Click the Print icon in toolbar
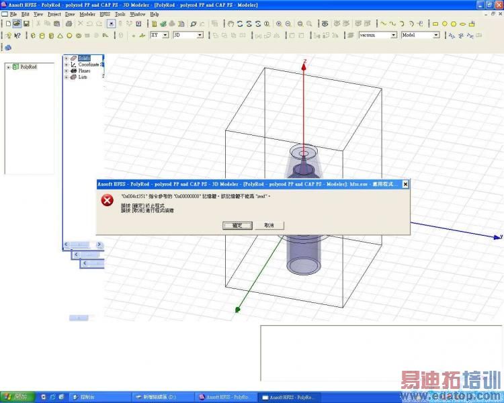The height and width of the screenshot is (403, 504). [69, 24]
